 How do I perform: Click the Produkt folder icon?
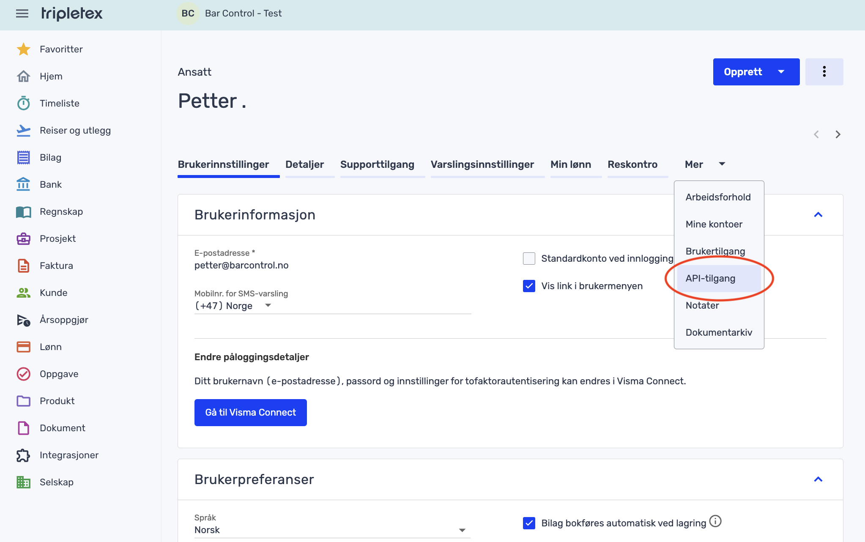click(x=24, y=401)
